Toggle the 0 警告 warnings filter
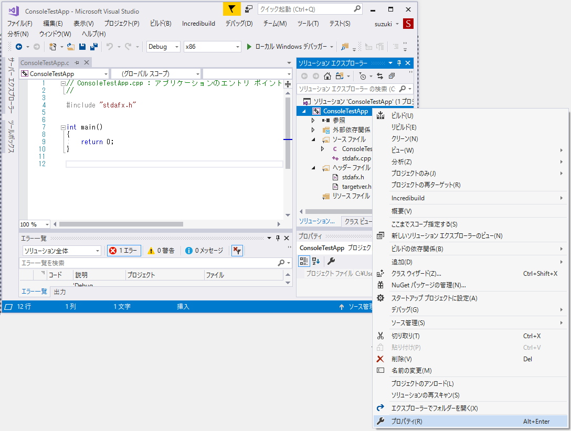The width and height of the screenshot is (571, 431). tap(161, 251)
